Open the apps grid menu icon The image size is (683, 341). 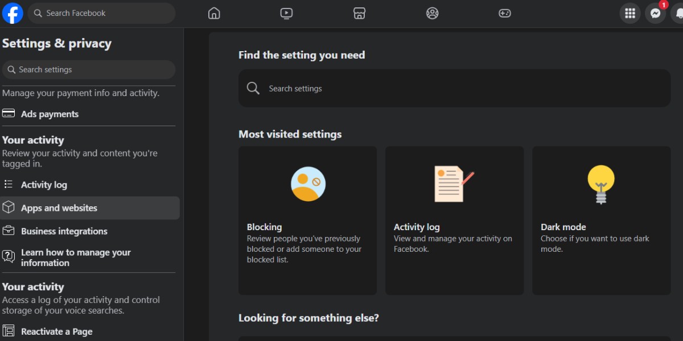pos(630,13)
